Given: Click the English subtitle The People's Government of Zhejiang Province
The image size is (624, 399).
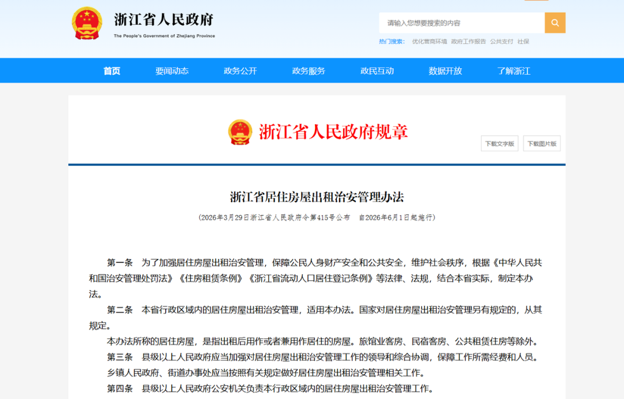Looking at the screenshot, I should pos(164,36).
